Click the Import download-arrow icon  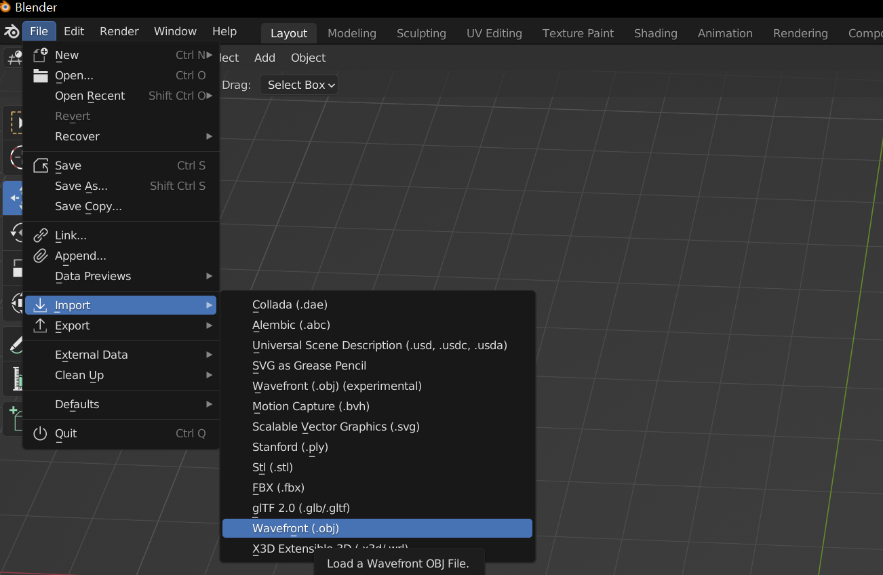click(x=41, y=305)
